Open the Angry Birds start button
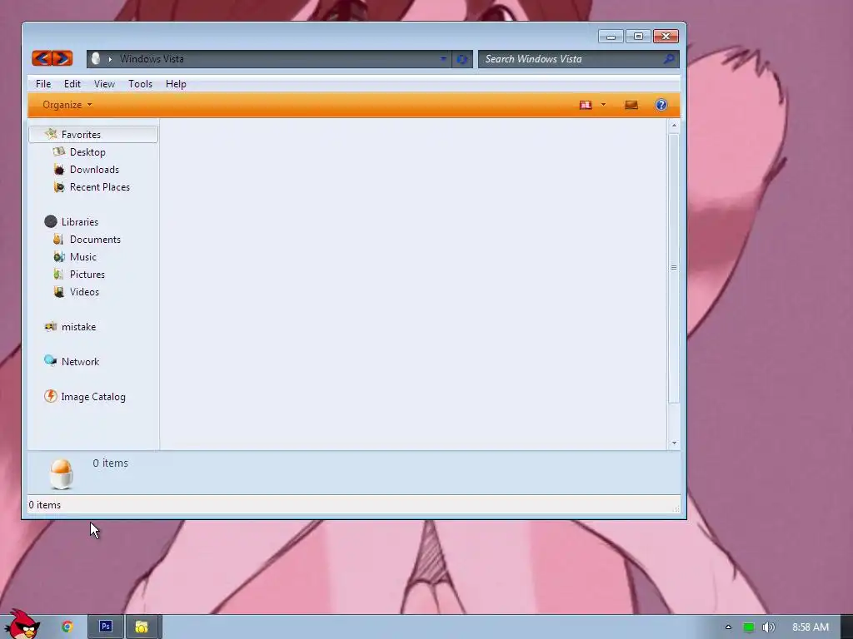 click(21, 624)
